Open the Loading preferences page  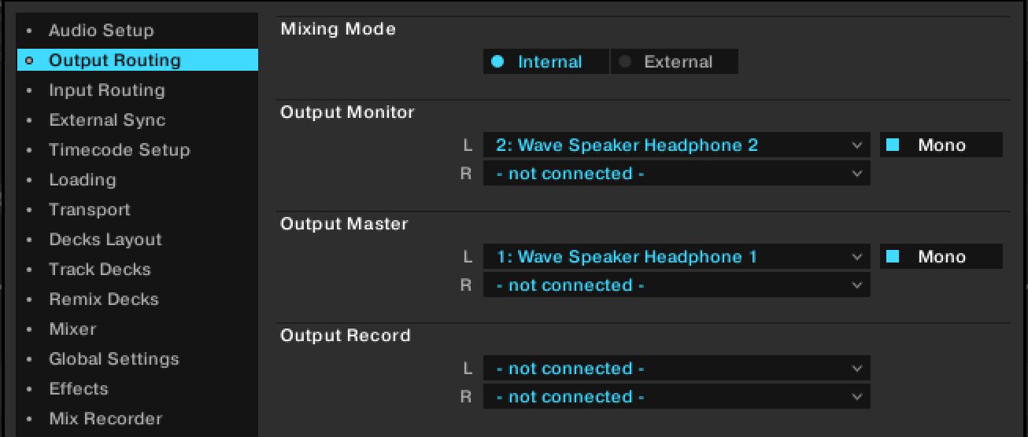click(x=83, y=180)
